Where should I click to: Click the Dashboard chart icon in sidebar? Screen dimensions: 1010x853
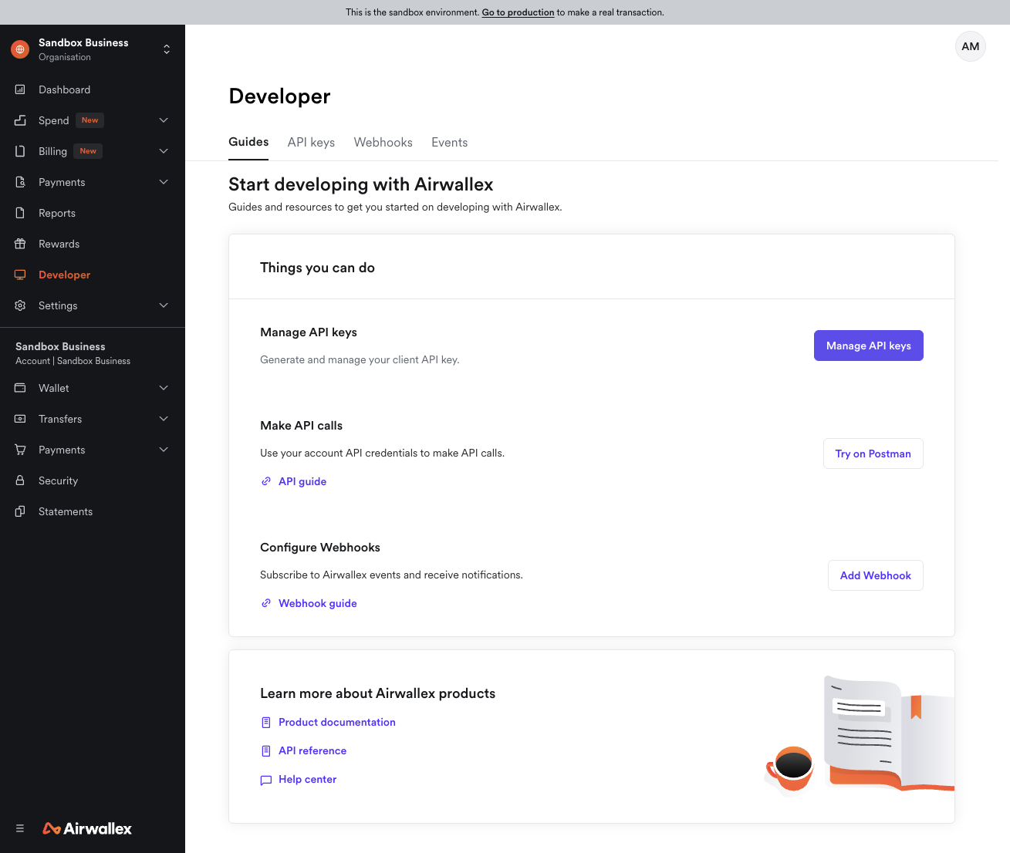pyautogui.click(x=20, y=89)
